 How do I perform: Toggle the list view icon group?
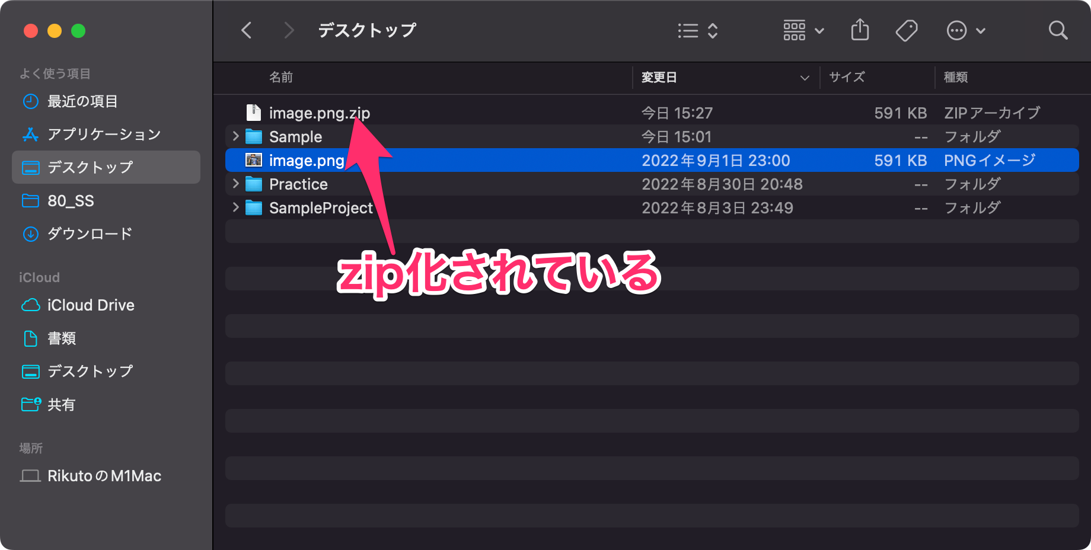pos(697,30)
